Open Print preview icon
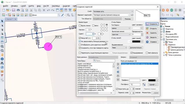Image resolution: width=185 pixels, height=104 pixels. tap(23, 10)
